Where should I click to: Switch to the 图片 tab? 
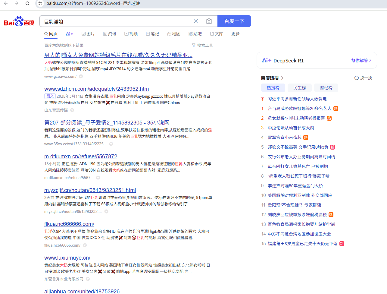pyautogui.click(x=88, y=34)
